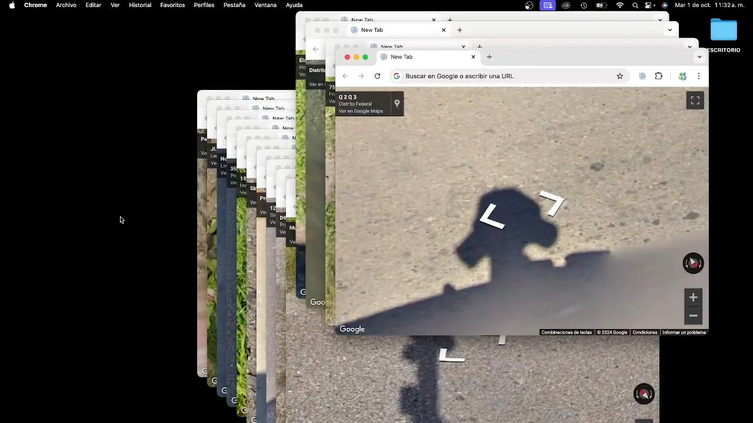The height and width of the screenshot is (423, 753).
Task: Open the Favoritos menu
Action: click(172, 5)
